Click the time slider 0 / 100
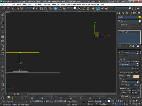The width and height of the screenshot is (142, 106). click(x=16, y=94)
